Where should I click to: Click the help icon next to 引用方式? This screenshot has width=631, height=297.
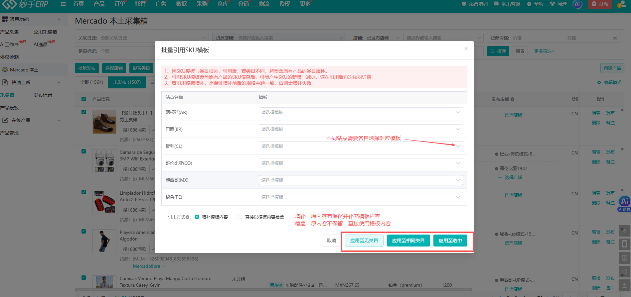tap(188, 217)
